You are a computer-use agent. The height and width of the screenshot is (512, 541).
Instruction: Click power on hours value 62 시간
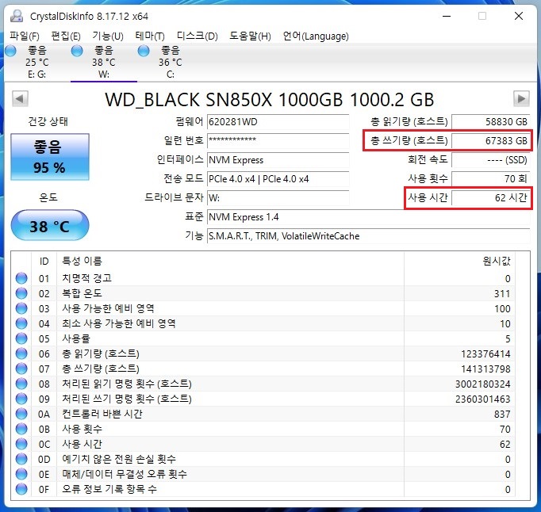click(490, 198)
